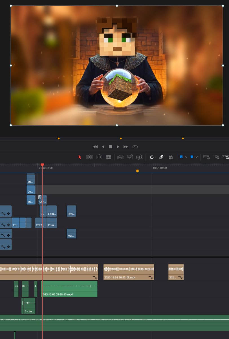Toggle timeline Snapping magnet icon
Image resolution: width=229 pixels, height=339 pixels.
click(152, 157)
